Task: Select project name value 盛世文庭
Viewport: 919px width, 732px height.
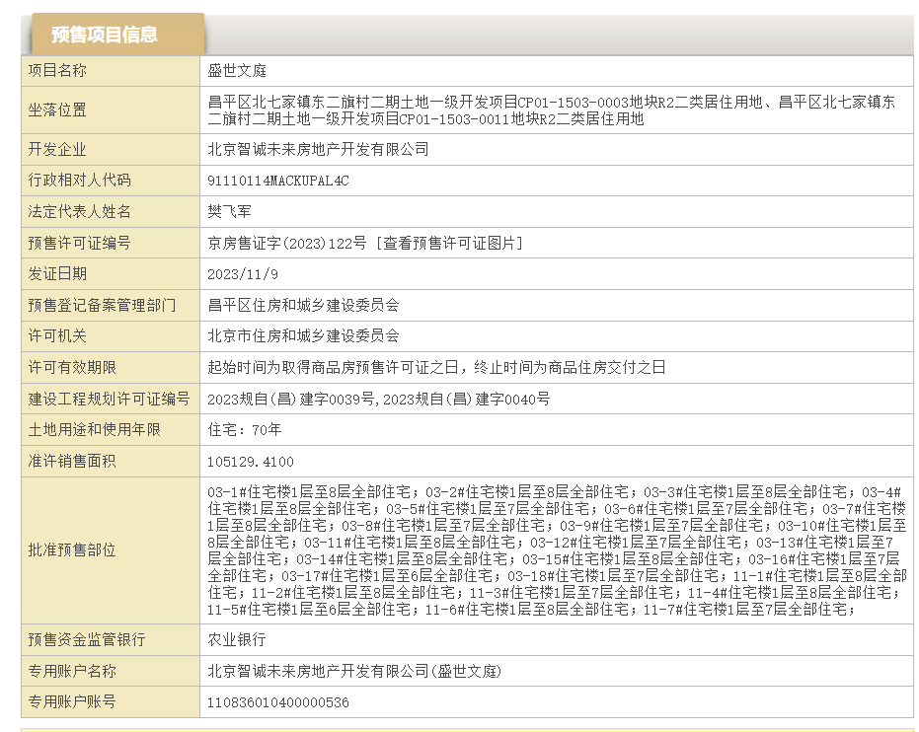Action: [x=237, y=71]
